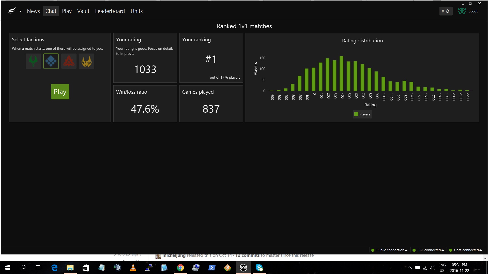Screen dimensions: 488x274
Task: Click the #1 ranking value
Action: [211, 59]
